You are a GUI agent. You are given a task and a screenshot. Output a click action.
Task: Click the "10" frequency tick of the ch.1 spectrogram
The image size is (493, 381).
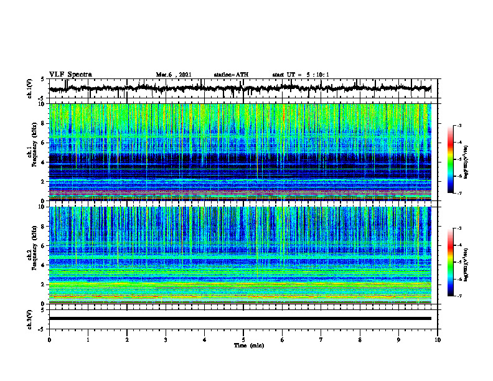pos(42,104)
